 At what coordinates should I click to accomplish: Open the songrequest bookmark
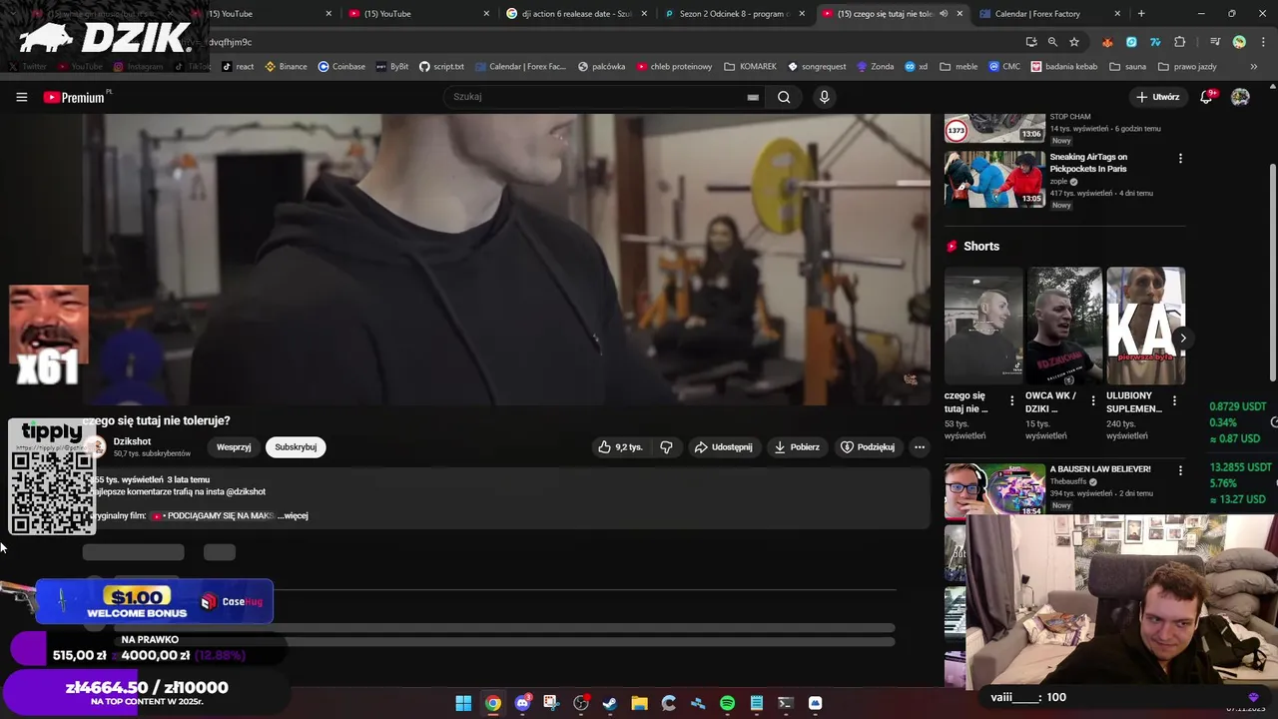pos(817,67)
